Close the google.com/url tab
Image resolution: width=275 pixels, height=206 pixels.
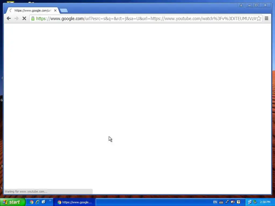(x=55, y=10)
